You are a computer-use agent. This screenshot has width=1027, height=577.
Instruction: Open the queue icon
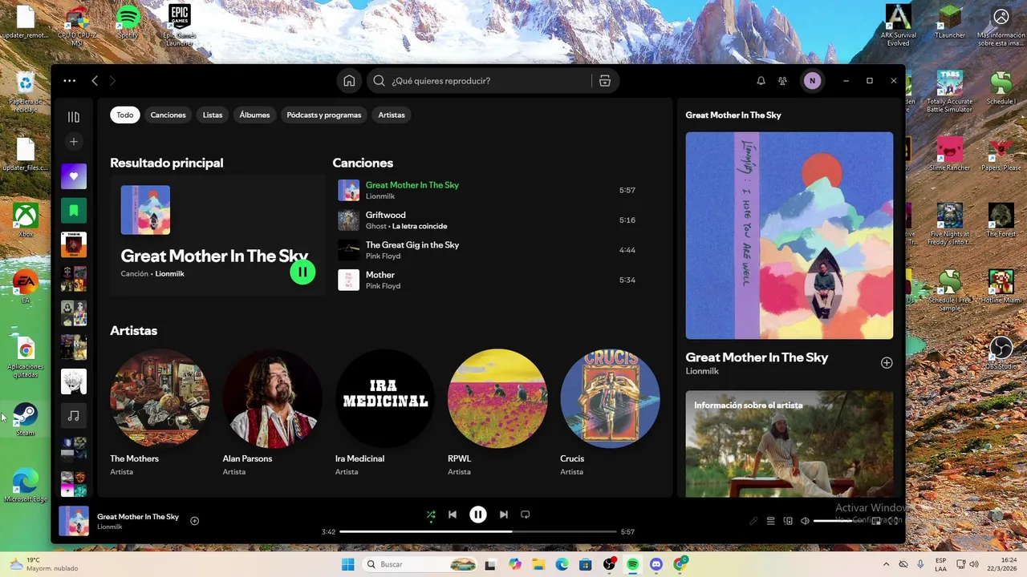pos(770,521)
